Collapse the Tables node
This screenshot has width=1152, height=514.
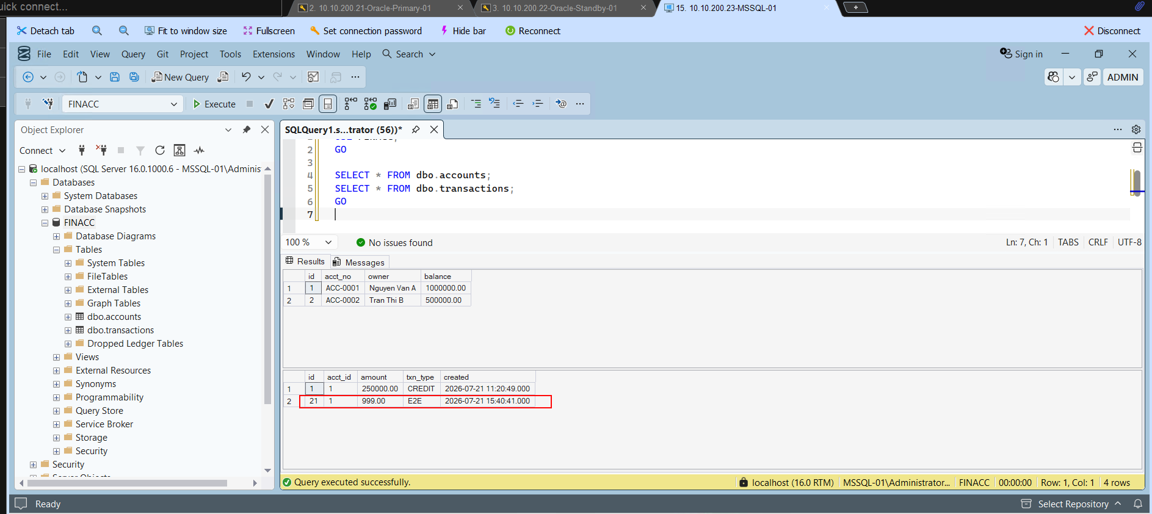click(x=56, y=250)
